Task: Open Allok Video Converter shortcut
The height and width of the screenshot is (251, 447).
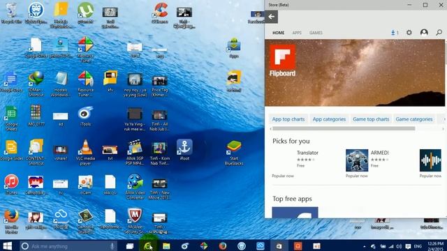Action: point(135,186)
